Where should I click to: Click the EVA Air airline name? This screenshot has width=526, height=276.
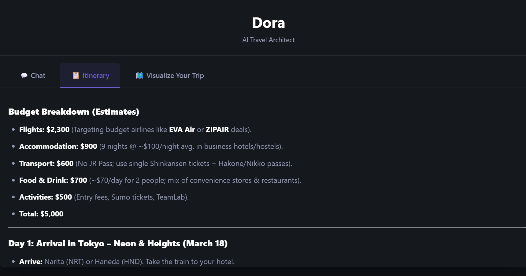182,130
